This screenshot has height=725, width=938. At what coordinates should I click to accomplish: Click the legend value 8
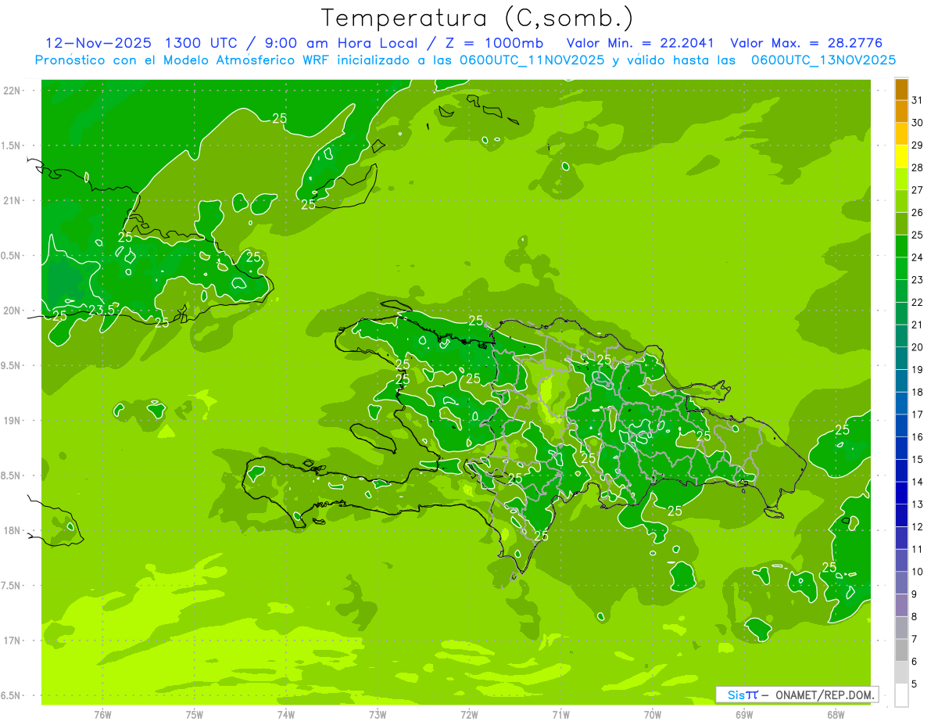coord(915,617)
